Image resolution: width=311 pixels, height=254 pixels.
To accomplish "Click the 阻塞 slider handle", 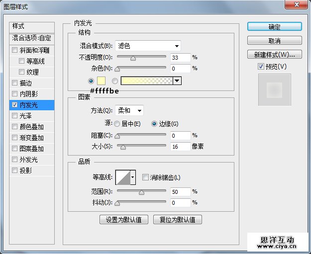I will [117, 136].
